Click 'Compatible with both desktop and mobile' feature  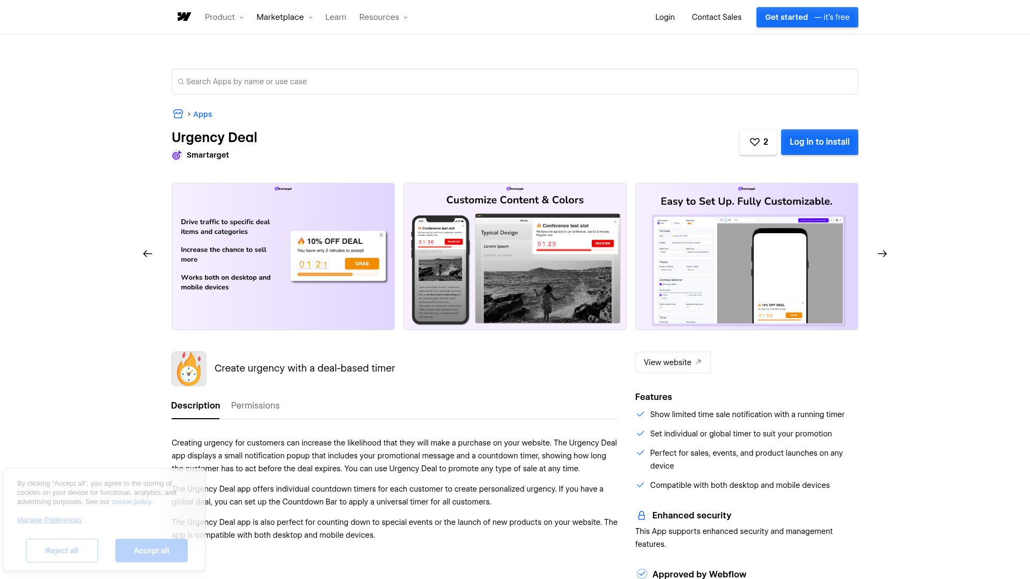(x=740, y=485)
